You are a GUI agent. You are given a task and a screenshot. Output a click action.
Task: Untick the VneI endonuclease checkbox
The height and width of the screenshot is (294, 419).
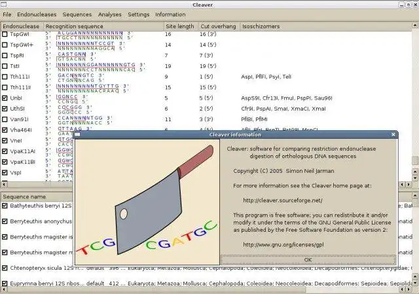[5, 141]
